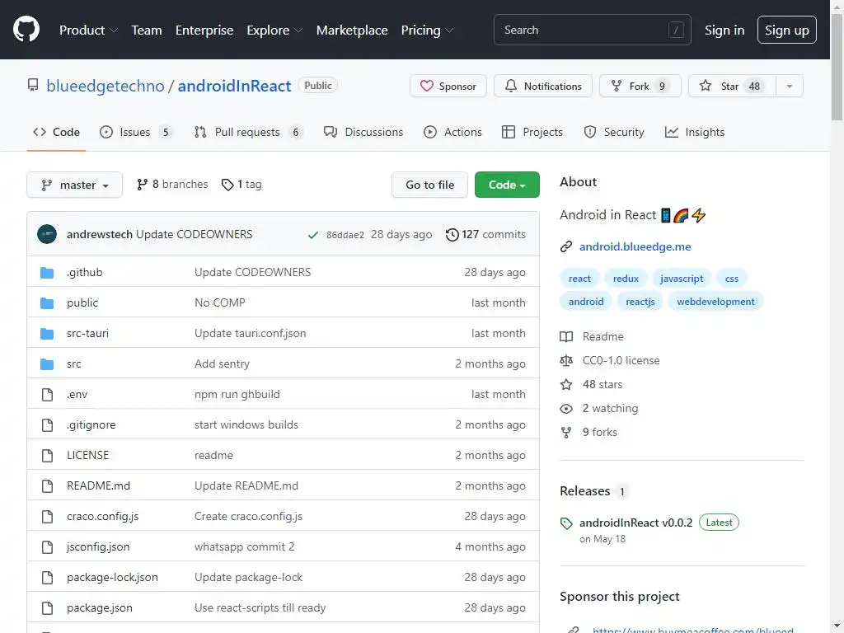Image resolution: width=844 pixels, height=633 pixels.
Task: Click the Go to file button
Action: [429, 185]
